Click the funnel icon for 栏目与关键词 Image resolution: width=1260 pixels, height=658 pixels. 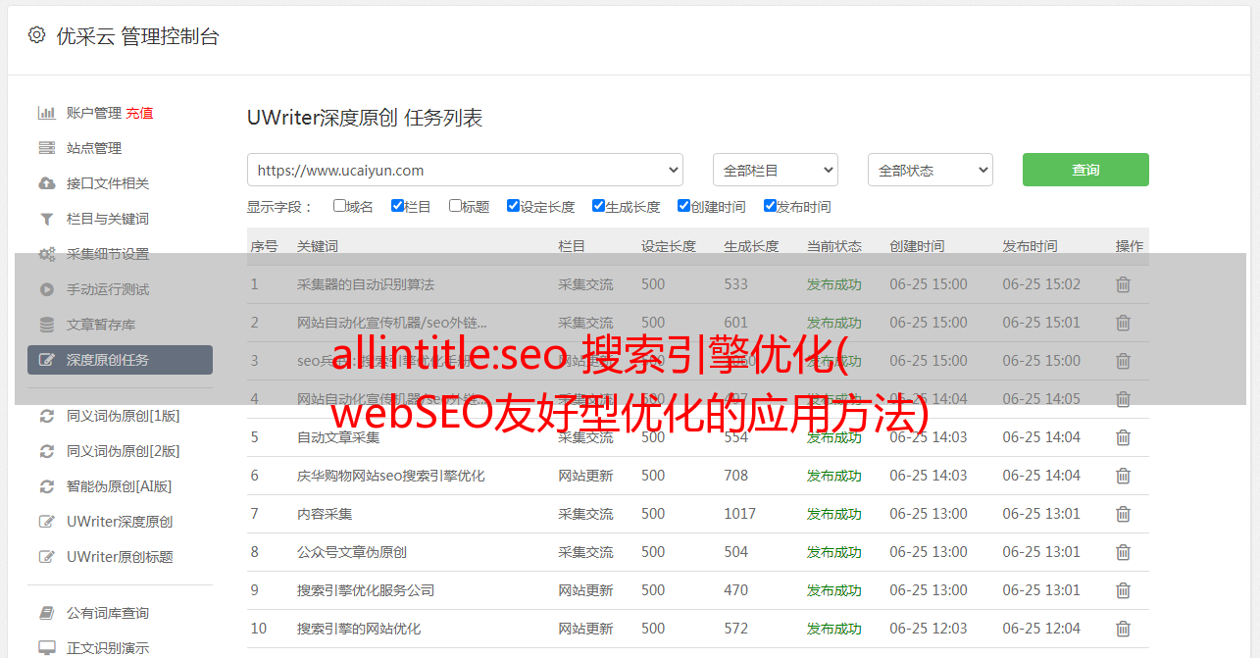[x=46, y=219]
